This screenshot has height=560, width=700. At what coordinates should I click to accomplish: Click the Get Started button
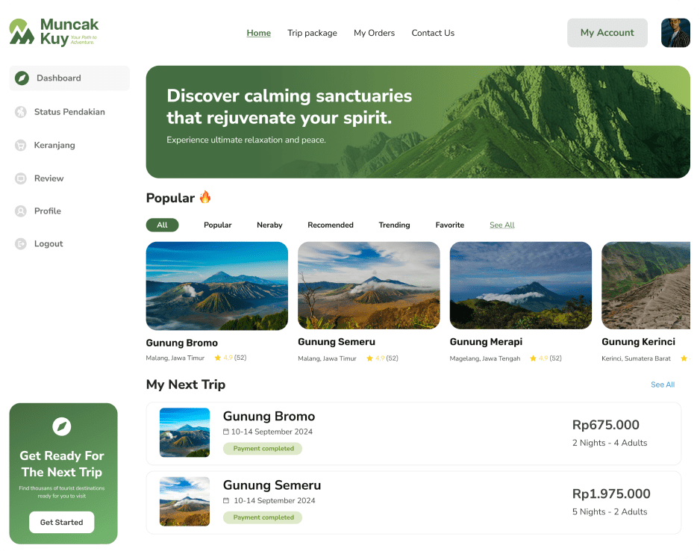(62, 522)
